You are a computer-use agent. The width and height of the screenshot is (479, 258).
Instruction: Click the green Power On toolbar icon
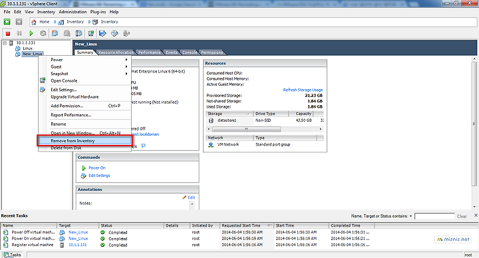point(31,33)
